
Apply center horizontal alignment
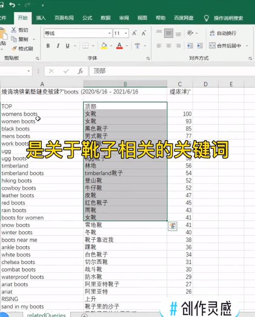tap(169, 46)
